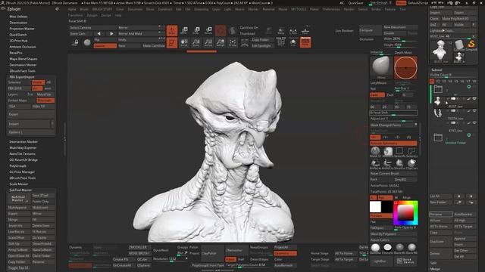Hide the BUST_low subtool eye

(474, 99)
